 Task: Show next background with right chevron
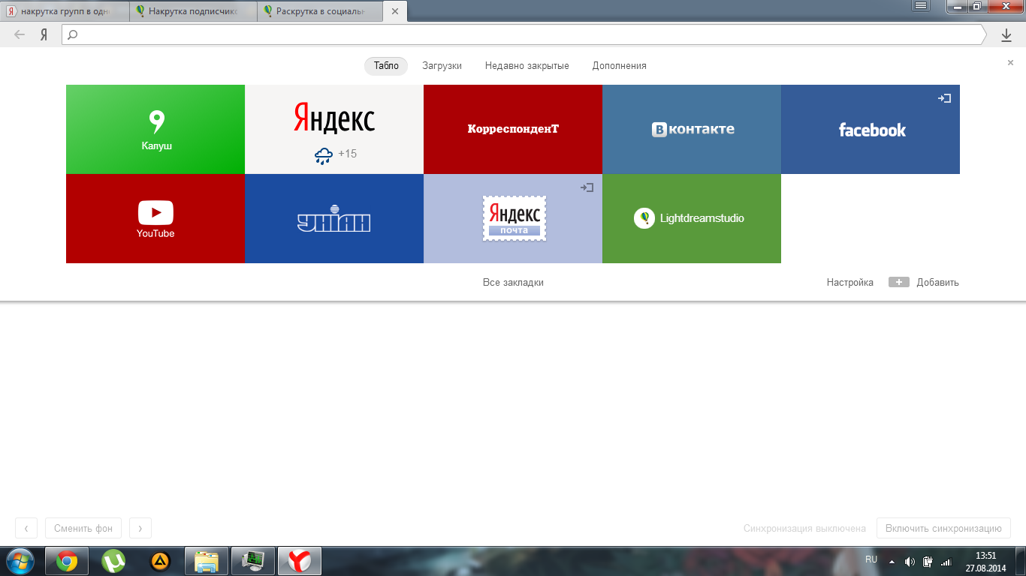pyautogui.click(x=140, y=528)
